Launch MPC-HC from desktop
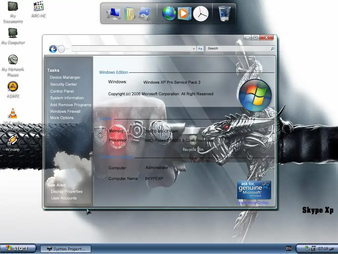 (x=39, y=10)
